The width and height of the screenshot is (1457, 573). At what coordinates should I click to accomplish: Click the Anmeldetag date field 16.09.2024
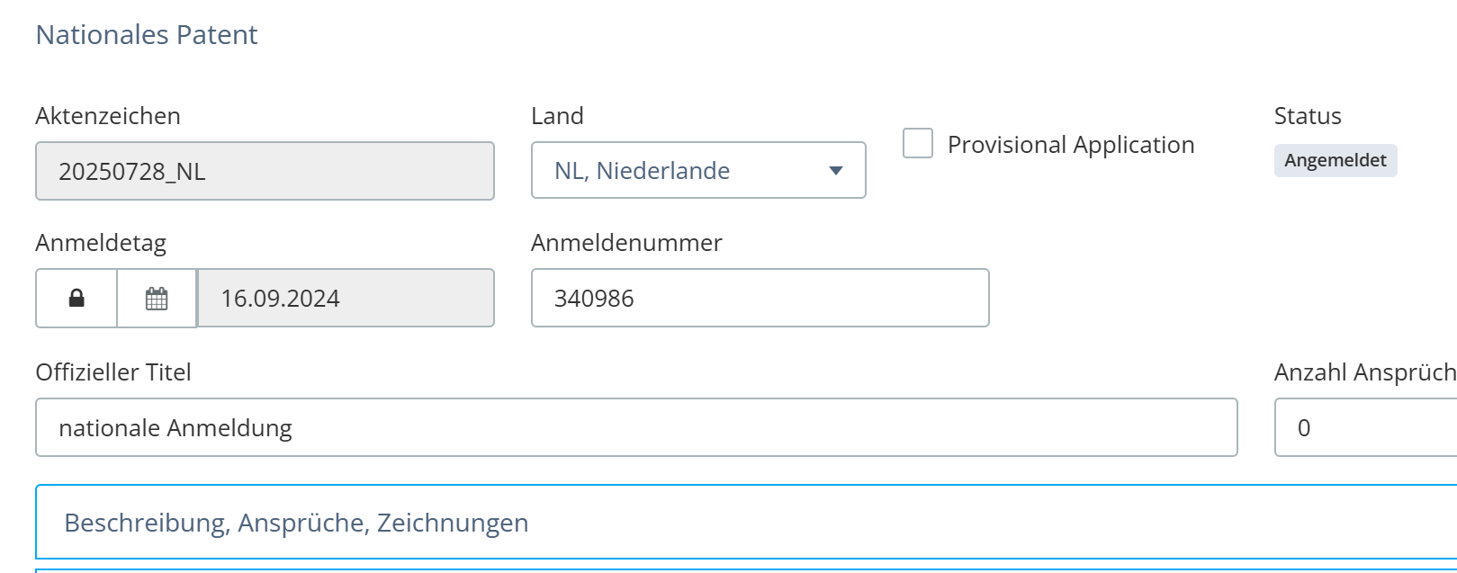(x=346, y=298)
